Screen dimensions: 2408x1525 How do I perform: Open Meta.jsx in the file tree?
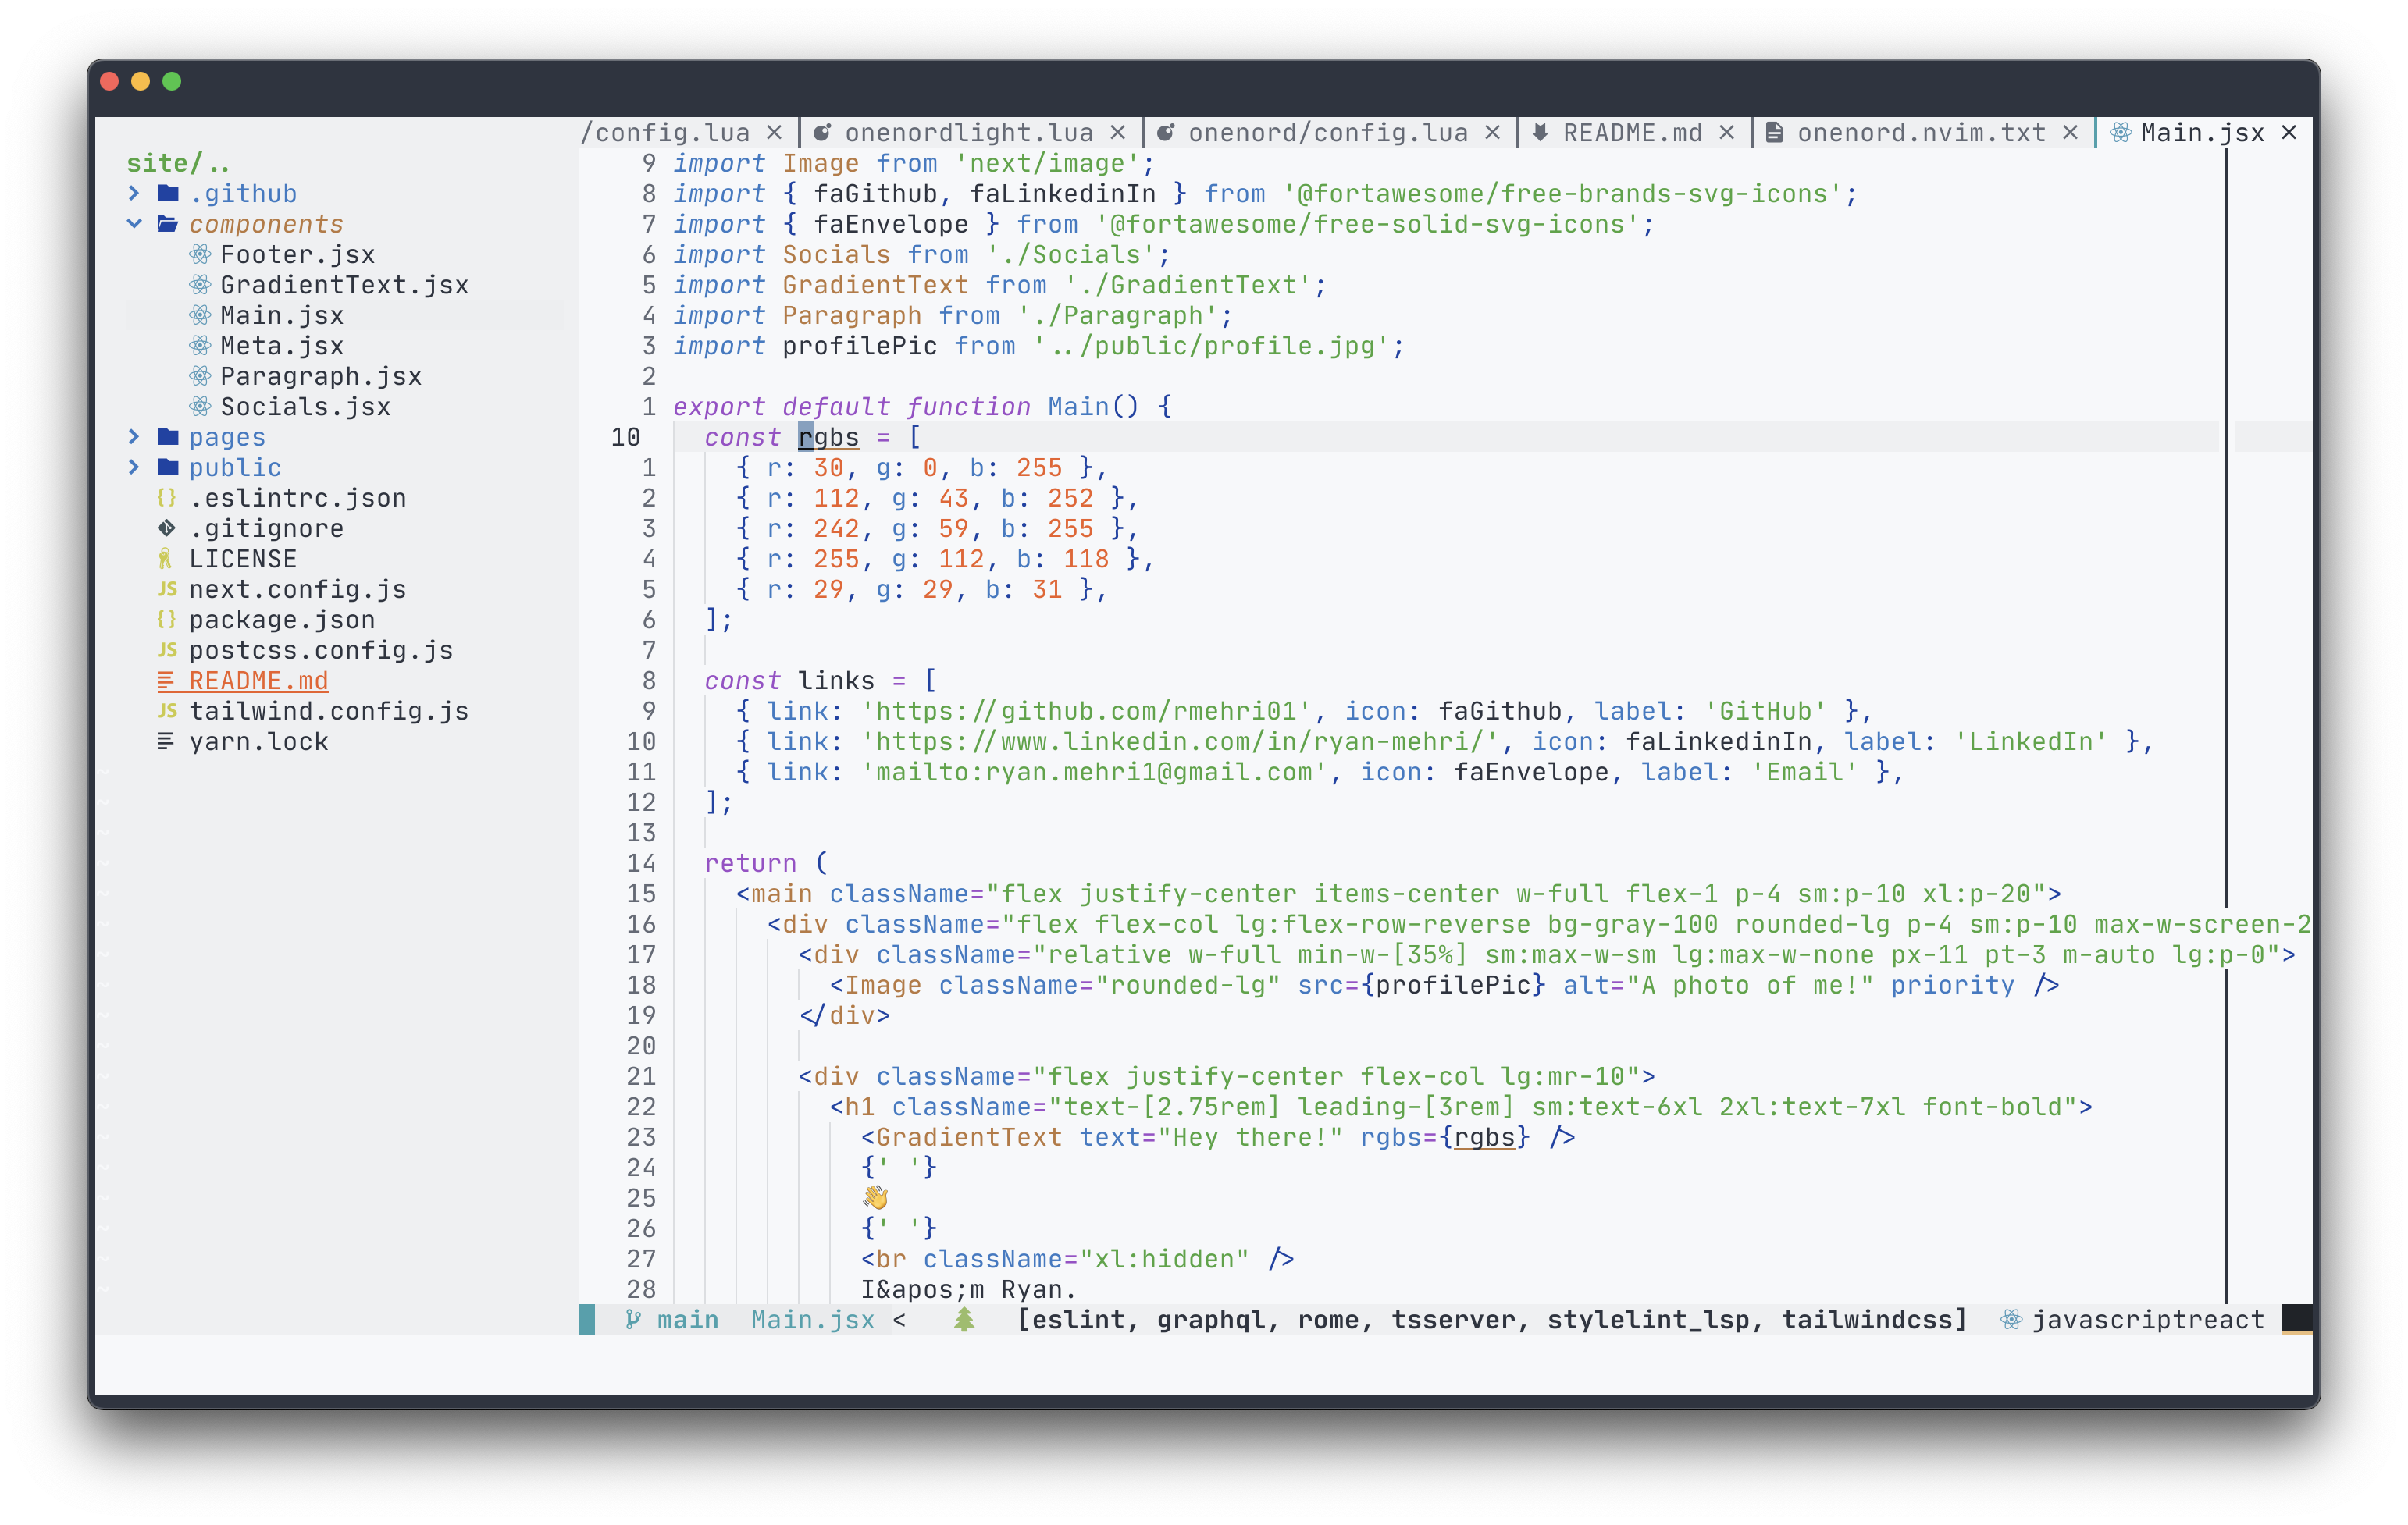click(282, 346)
